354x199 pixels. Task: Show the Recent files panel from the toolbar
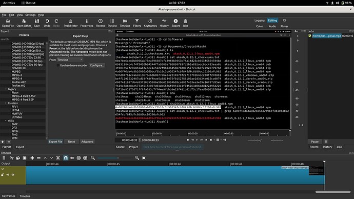pyautogui.click(x=101, y=23)
